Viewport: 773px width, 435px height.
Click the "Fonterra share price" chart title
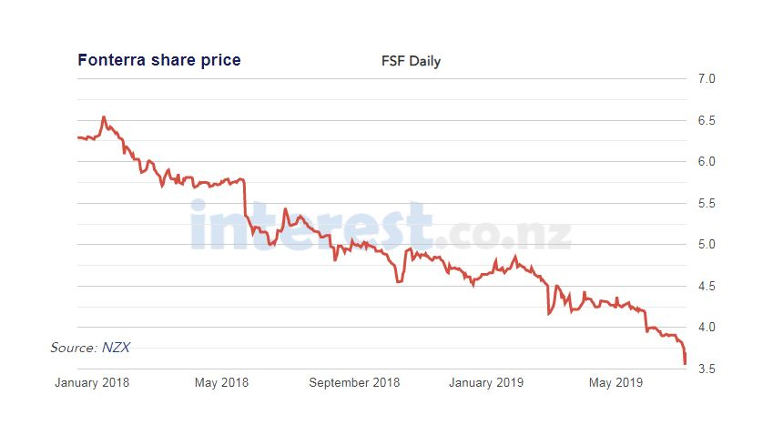[x=159, y=60]
